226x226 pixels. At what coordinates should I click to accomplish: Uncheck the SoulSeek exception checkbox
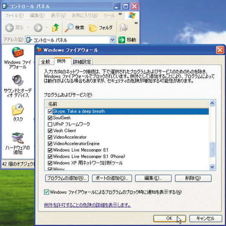[50, 118]
